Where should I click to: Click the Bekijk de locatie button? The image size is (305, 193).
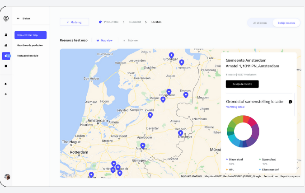point(242,84)
